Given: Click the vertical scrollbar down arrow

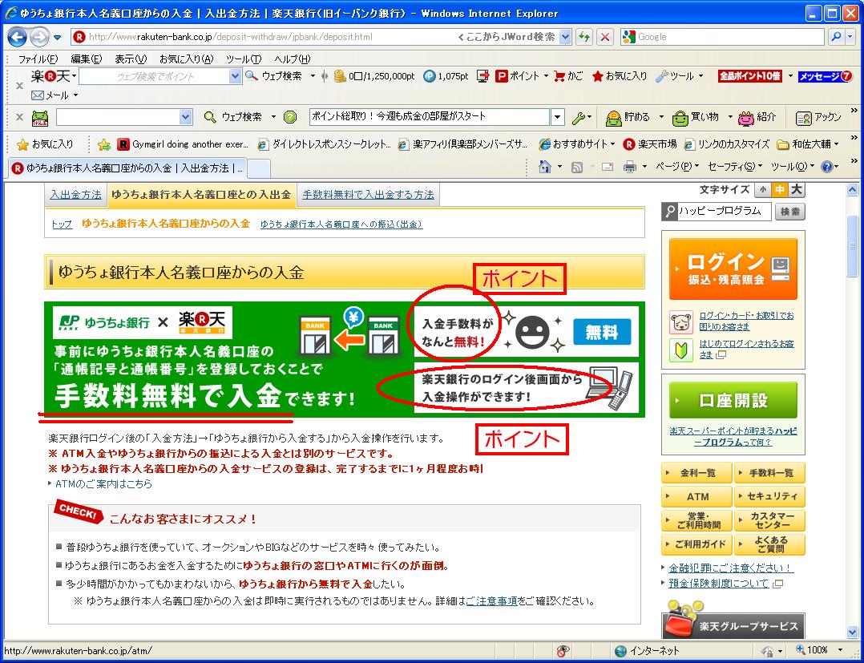Looking at the screenshot, I should [853, 632].
